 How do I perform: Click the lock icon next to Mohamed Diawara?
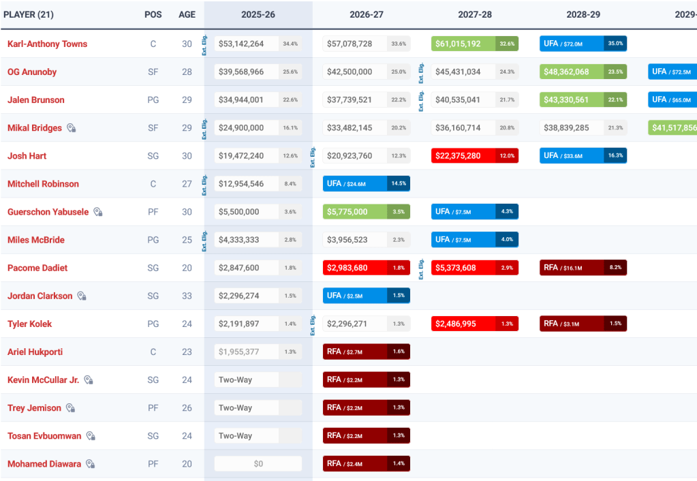point(91,464)
